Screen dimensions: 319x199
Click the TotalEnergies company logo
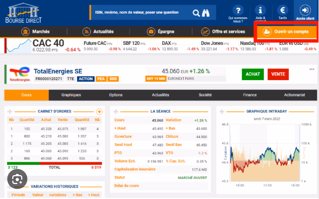tap(20, 74)
